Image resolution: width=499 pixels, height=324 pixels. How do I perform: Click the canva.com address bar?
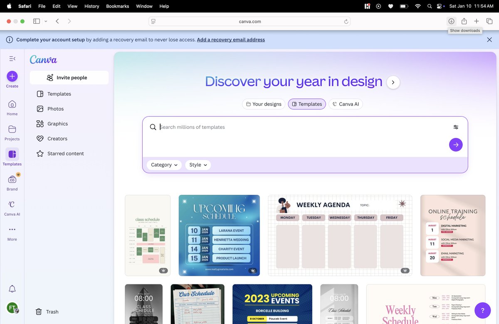point(249,21)
